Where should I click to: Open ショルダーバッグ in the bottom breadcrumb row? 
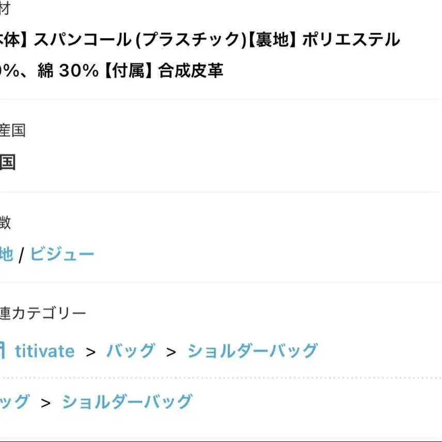click(127, 401)
